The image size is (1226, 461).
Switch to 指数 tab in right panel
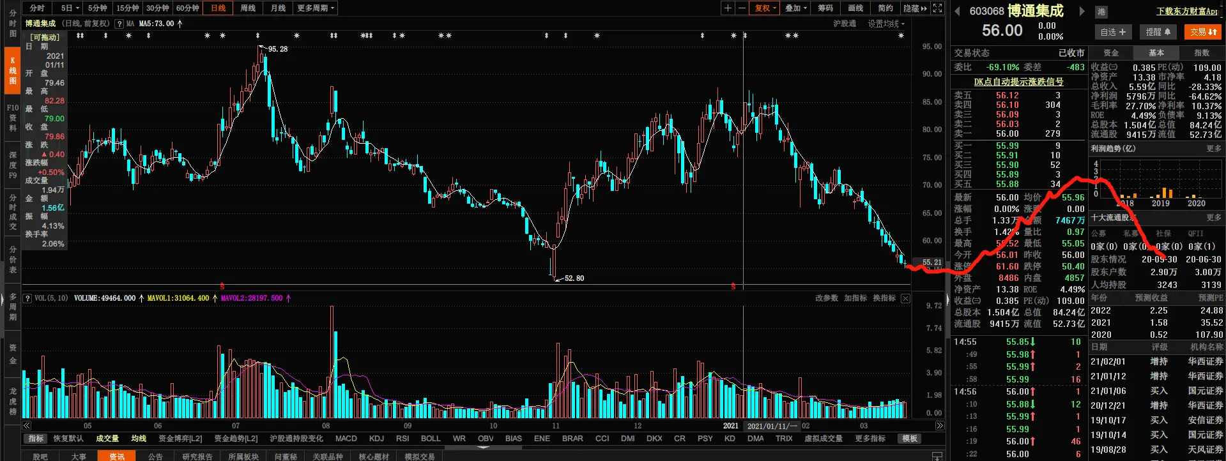[1202, 53]
